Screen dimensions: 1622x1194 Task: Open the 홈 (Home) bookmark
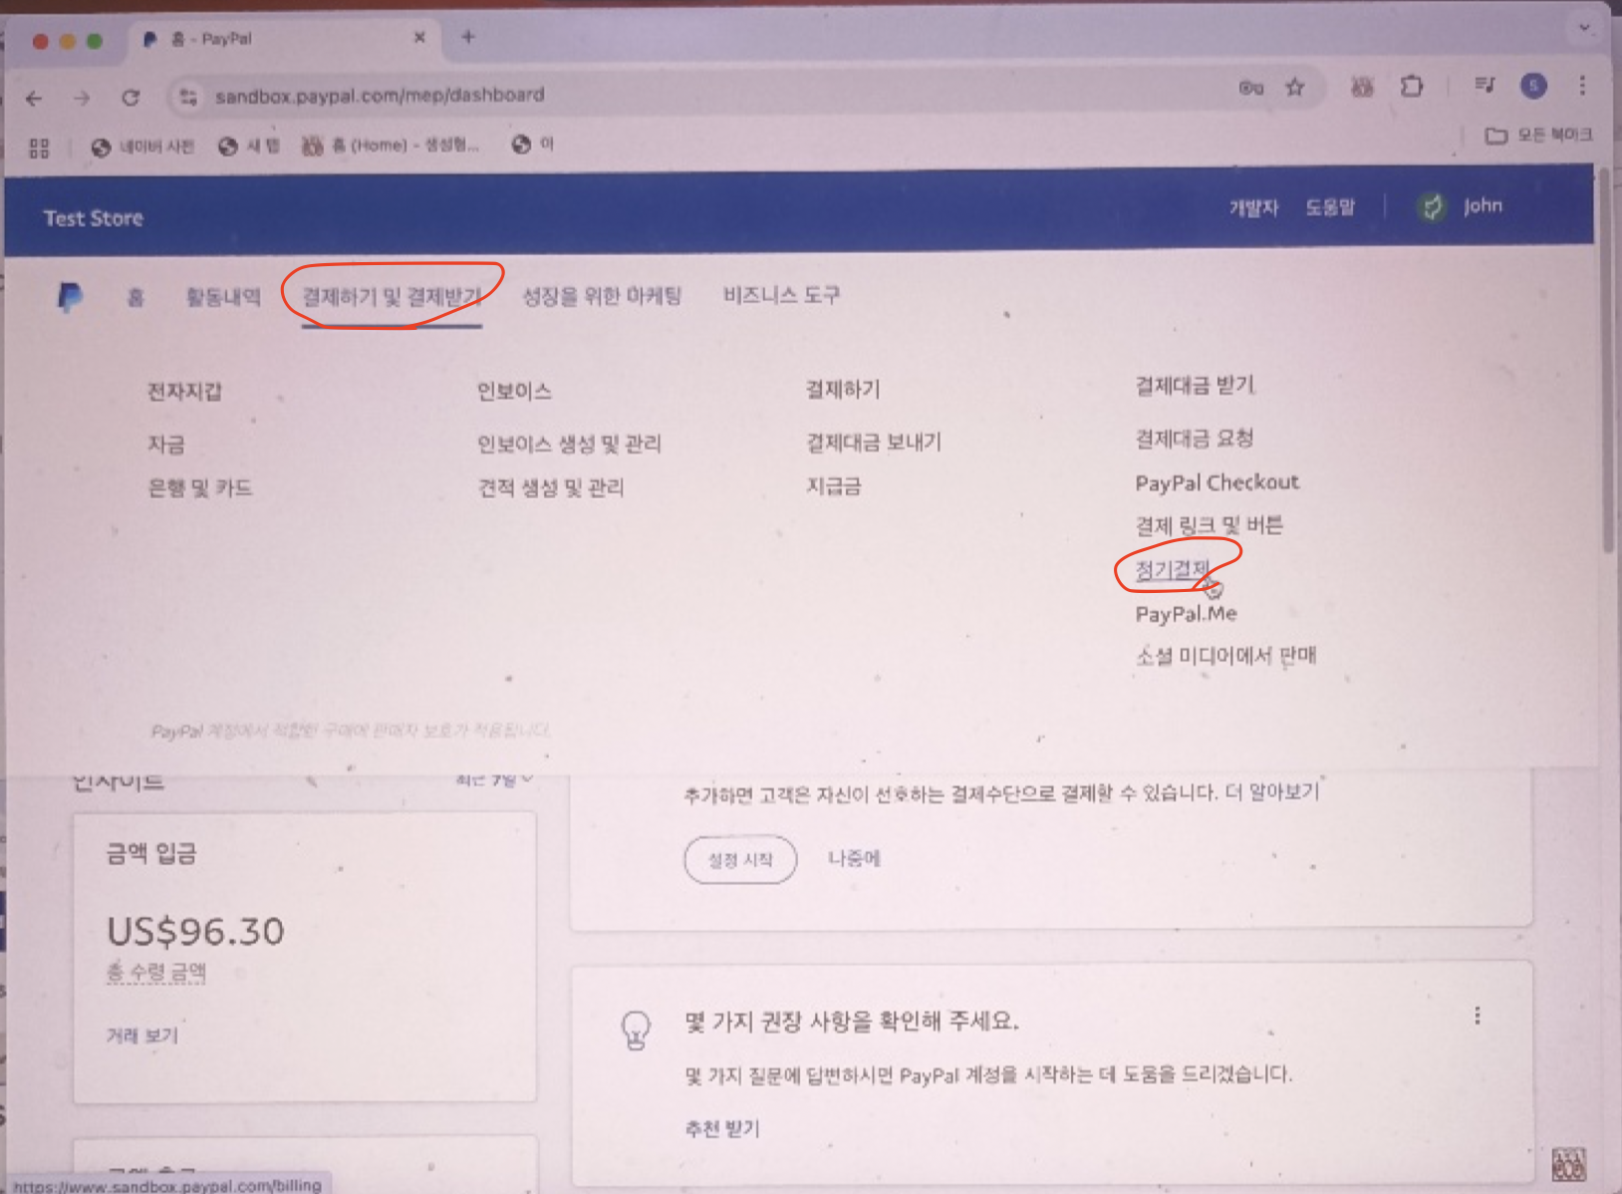click(391, 146)
